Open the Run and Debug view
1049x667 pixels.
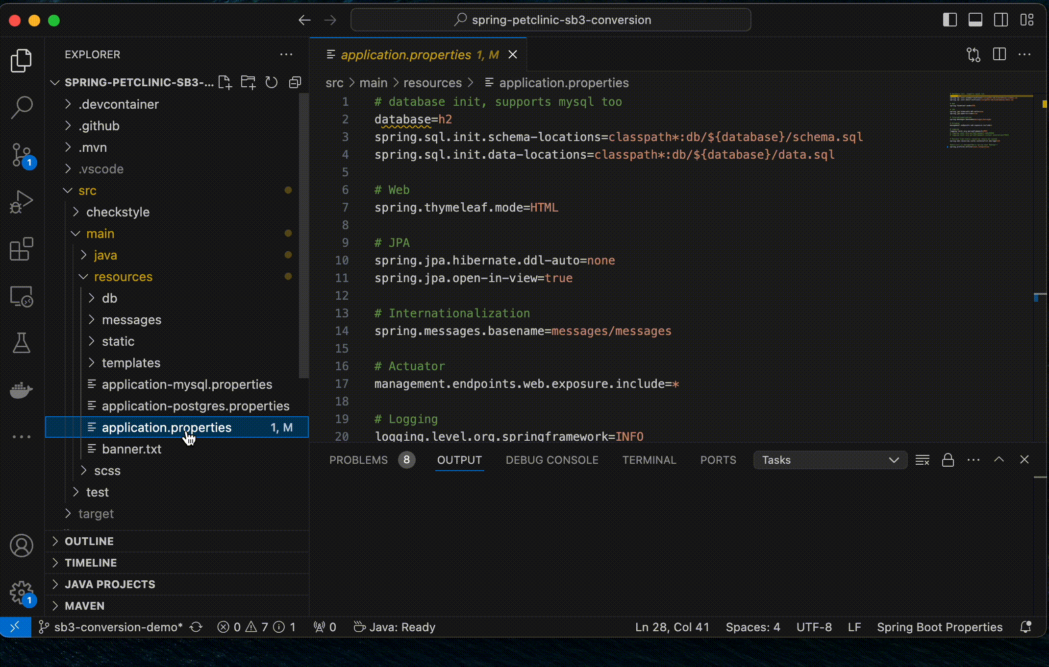(22, 202)
